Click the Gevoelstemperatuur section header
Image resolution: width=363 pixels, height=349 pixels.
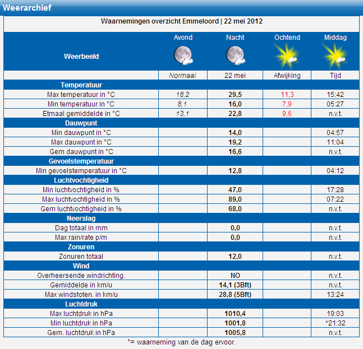(x=81, y=161)
